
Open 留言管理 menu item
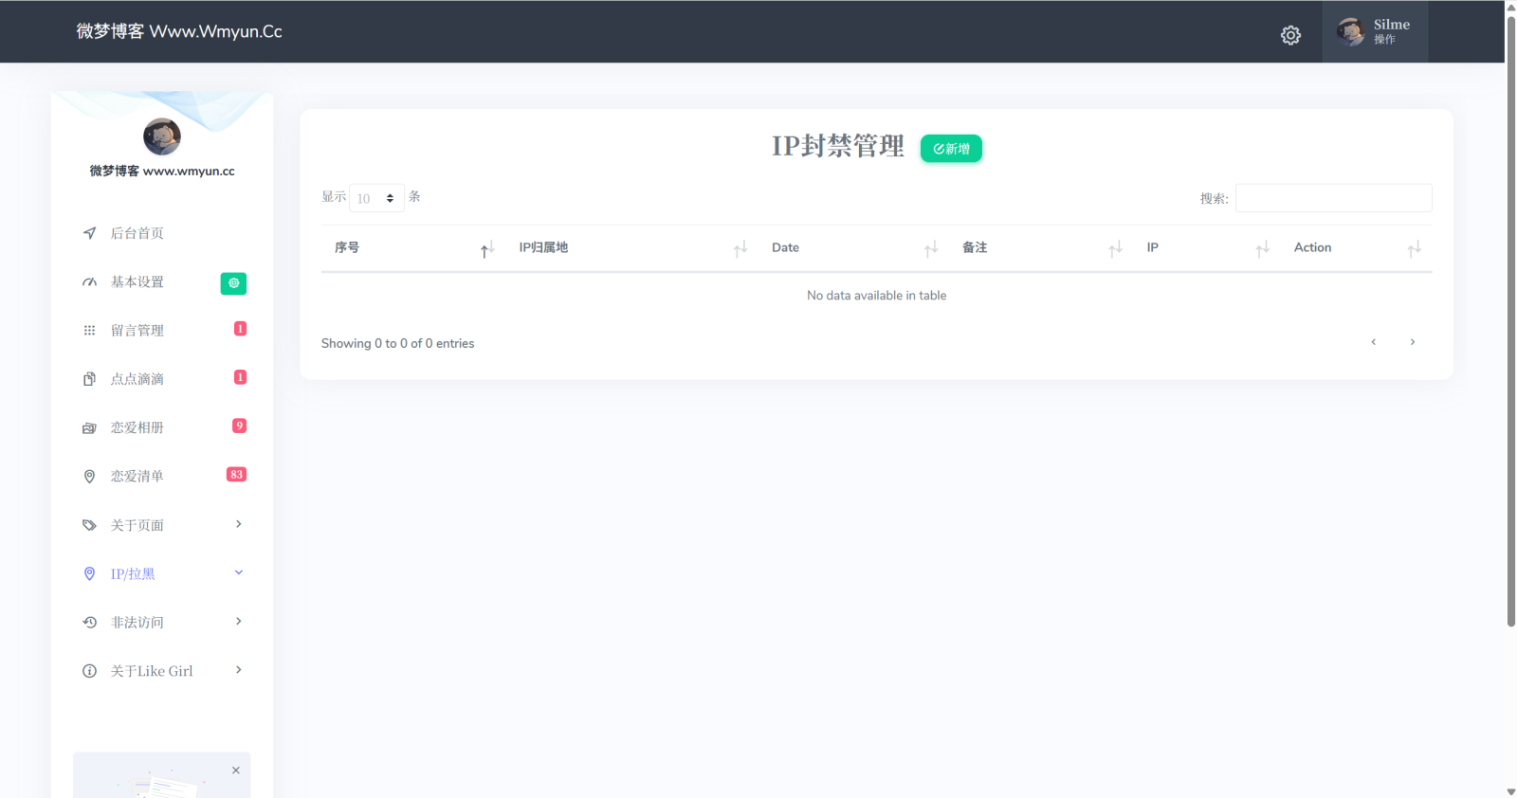(137, 331)
